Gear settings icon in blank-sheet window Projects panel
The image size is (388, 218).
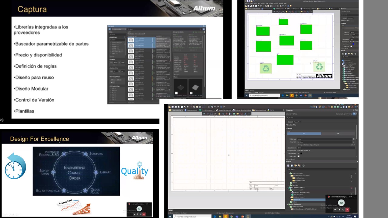coord(303,166)
